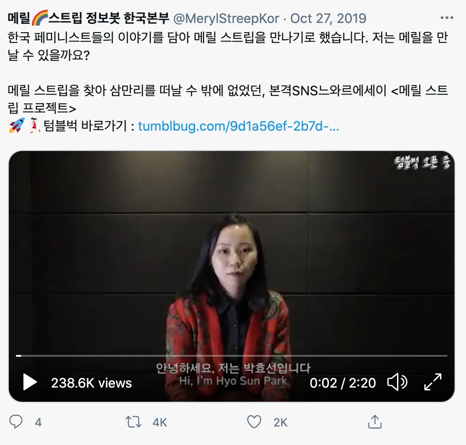This screenshot has height=445, width=466.
Task: Play the video
Action: pyautogui.click(x=30, y=382)
